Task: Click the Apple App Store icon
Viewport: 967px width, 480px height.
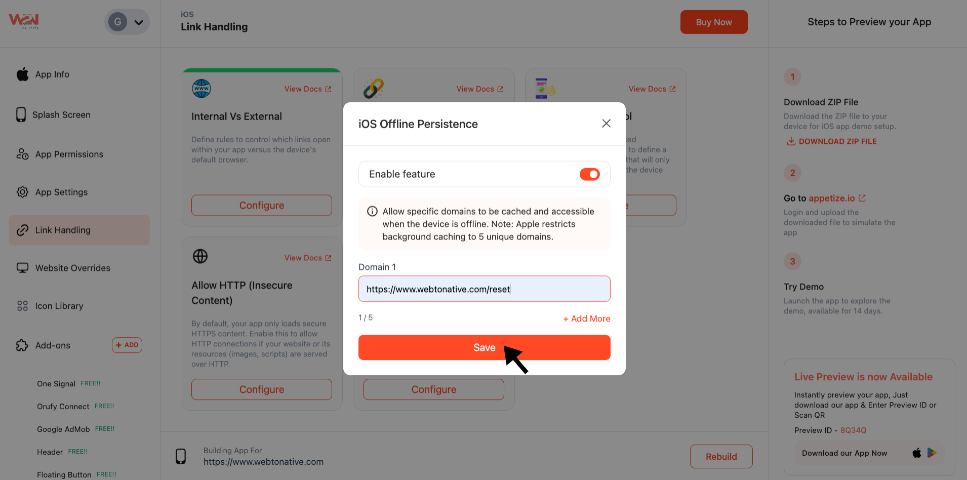Action: pos(916,453)
